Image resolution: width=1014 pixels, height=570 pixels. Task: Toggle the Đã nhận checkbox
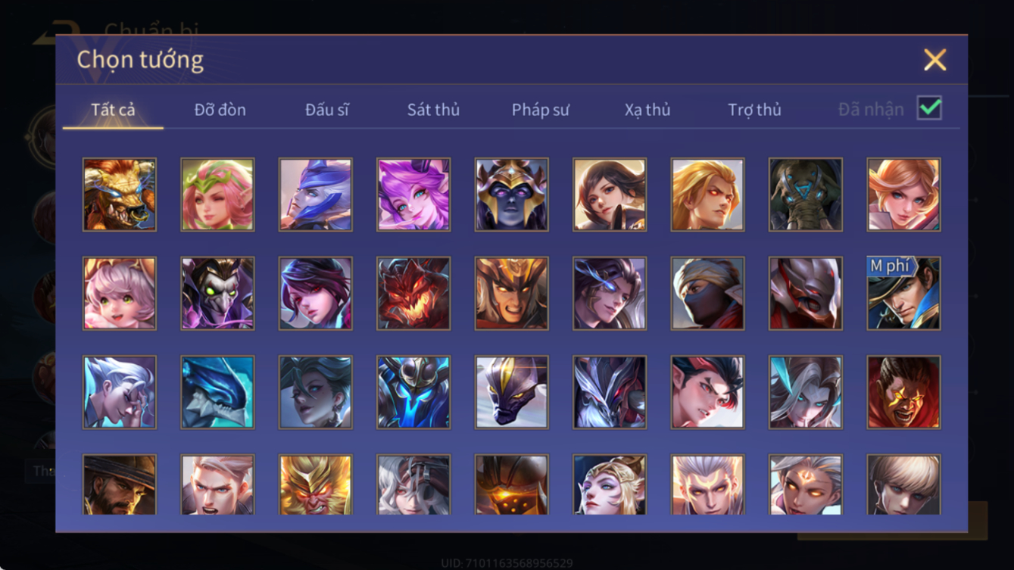929,108
